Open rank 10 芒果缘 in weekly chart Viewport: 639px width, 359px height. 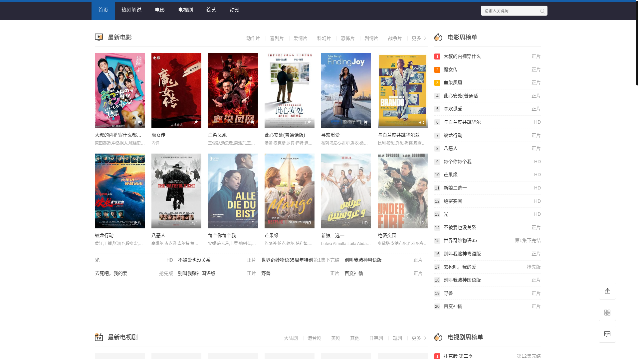click(x=487, y=175)
